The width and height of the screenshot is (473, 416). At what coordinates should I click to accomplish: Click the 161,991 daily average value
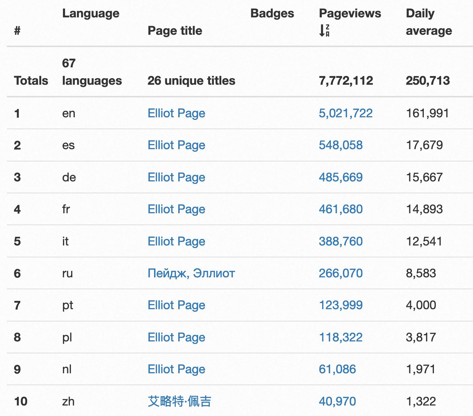(427, 113)
